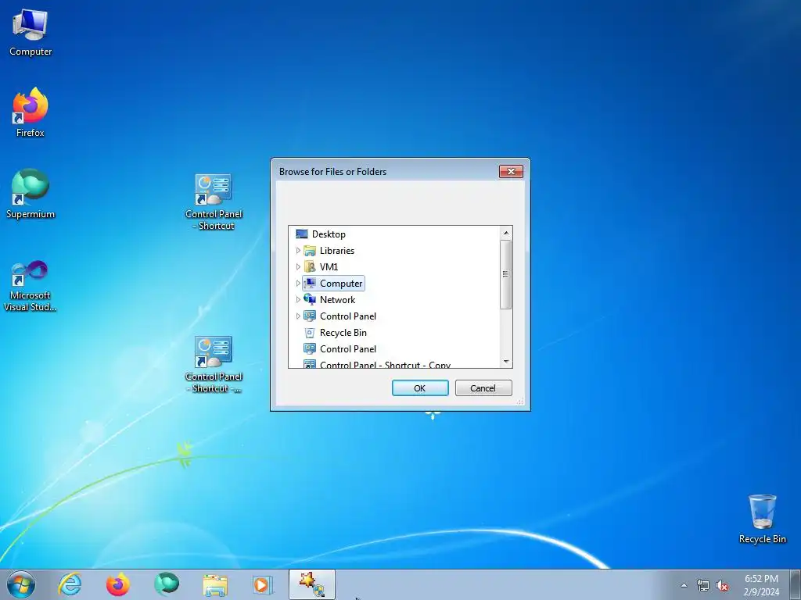Dismiss dialog with the Cancel button
This screenshot has height=600, width=801.
pos(483,387)
